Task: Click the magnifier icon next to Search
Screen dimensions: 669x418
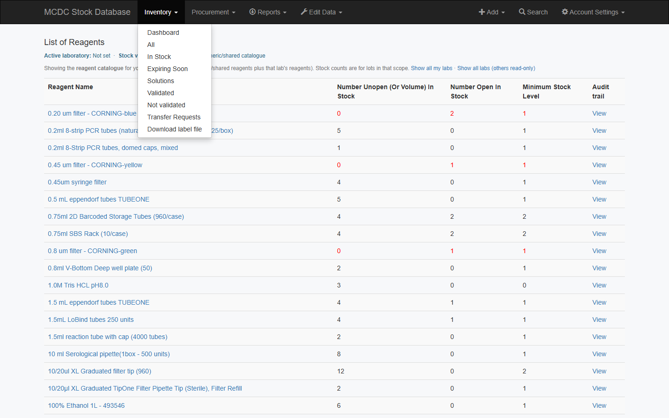Action: tap(522, 12)
